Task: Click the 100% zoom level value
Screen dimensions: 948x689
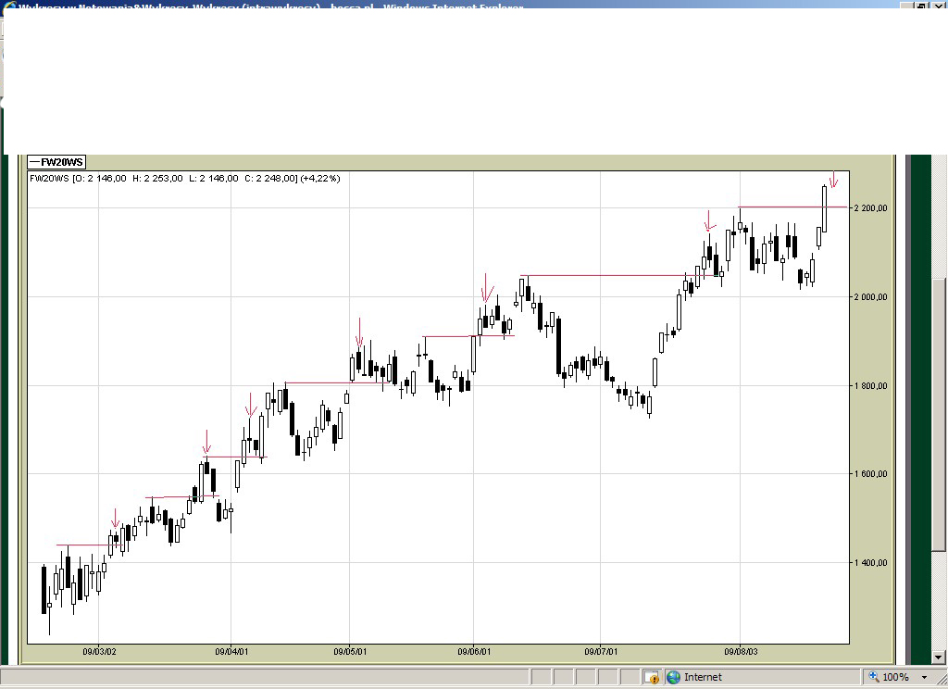Action: (895, 677)
